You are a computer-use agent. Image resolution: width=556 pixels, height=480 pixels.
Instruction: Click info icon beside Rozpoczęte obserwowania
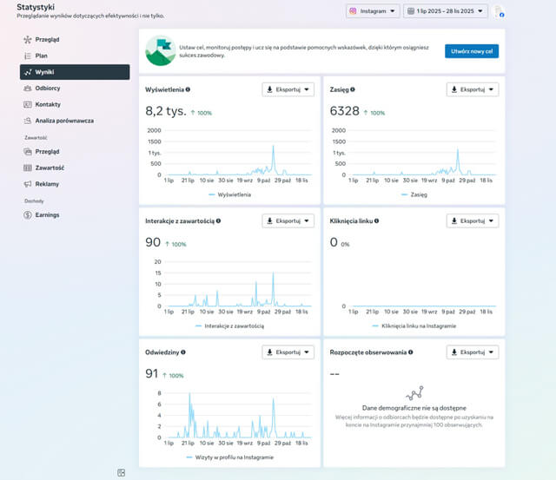pyautogui.click(x=411, y=352)
